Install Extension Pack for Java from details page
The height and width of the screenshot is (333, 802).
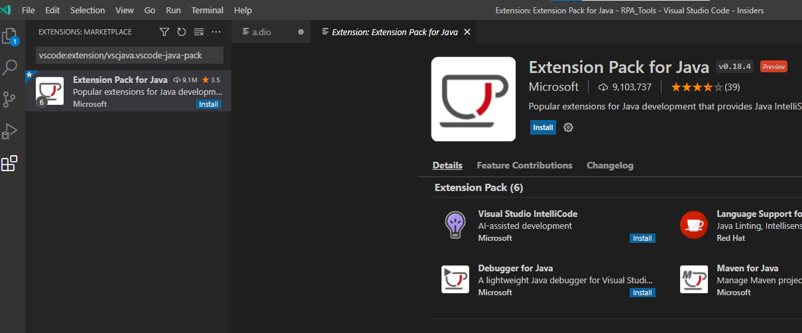[543, 127]
